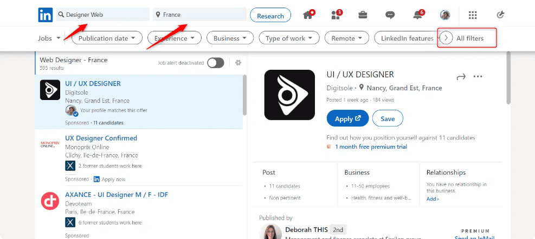Open AXANCE - UI Designer M / F listing

117,195
